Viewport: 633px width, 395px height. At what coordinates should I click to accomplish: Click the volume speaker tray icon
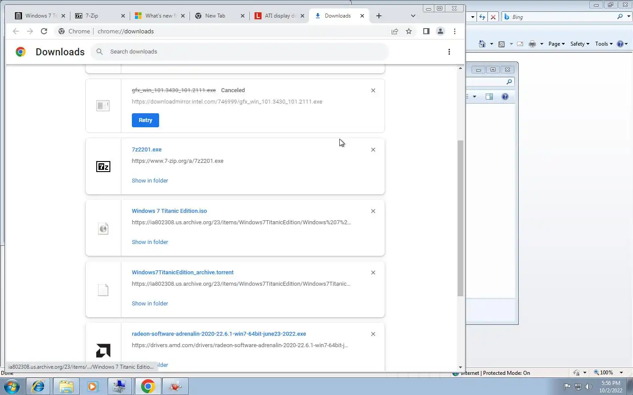click(589, 387)
